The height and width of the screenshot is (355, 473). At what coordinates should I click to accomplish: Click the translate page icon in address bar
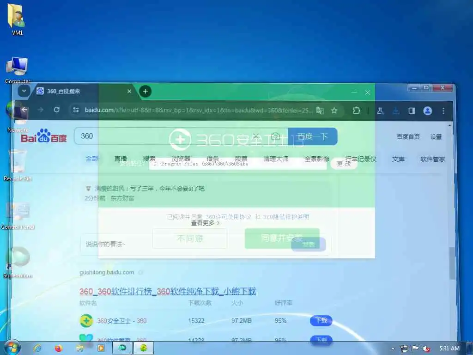(320, 110)
